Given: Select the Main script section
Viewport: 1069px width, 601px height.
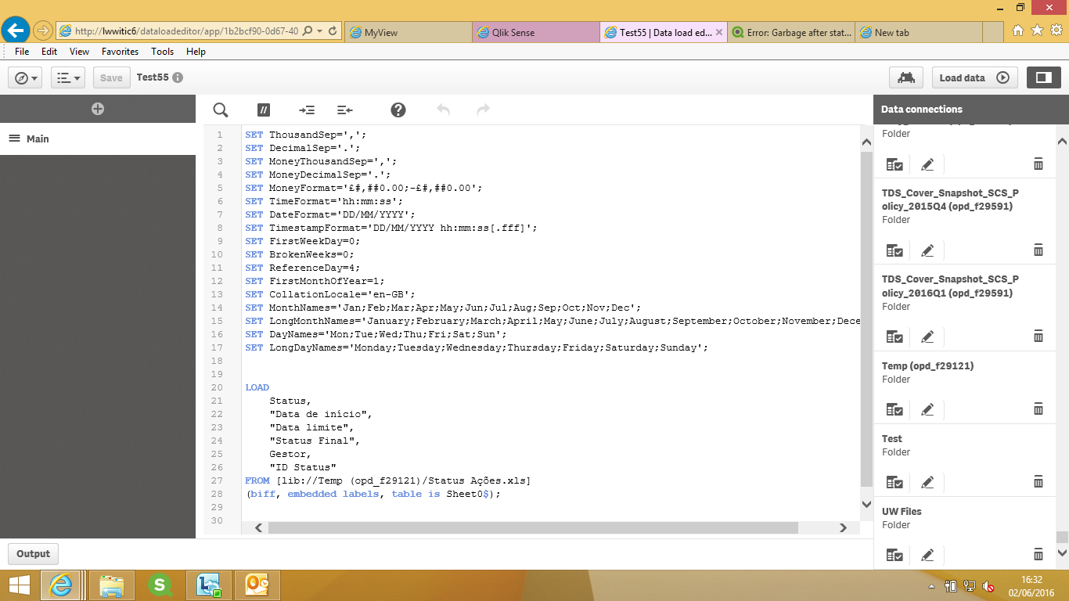Looking at the screenshot, I should tap(38, 139).
